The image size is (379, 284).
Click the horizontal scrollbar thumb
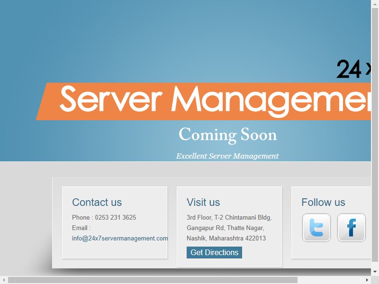tap(153, 280)
